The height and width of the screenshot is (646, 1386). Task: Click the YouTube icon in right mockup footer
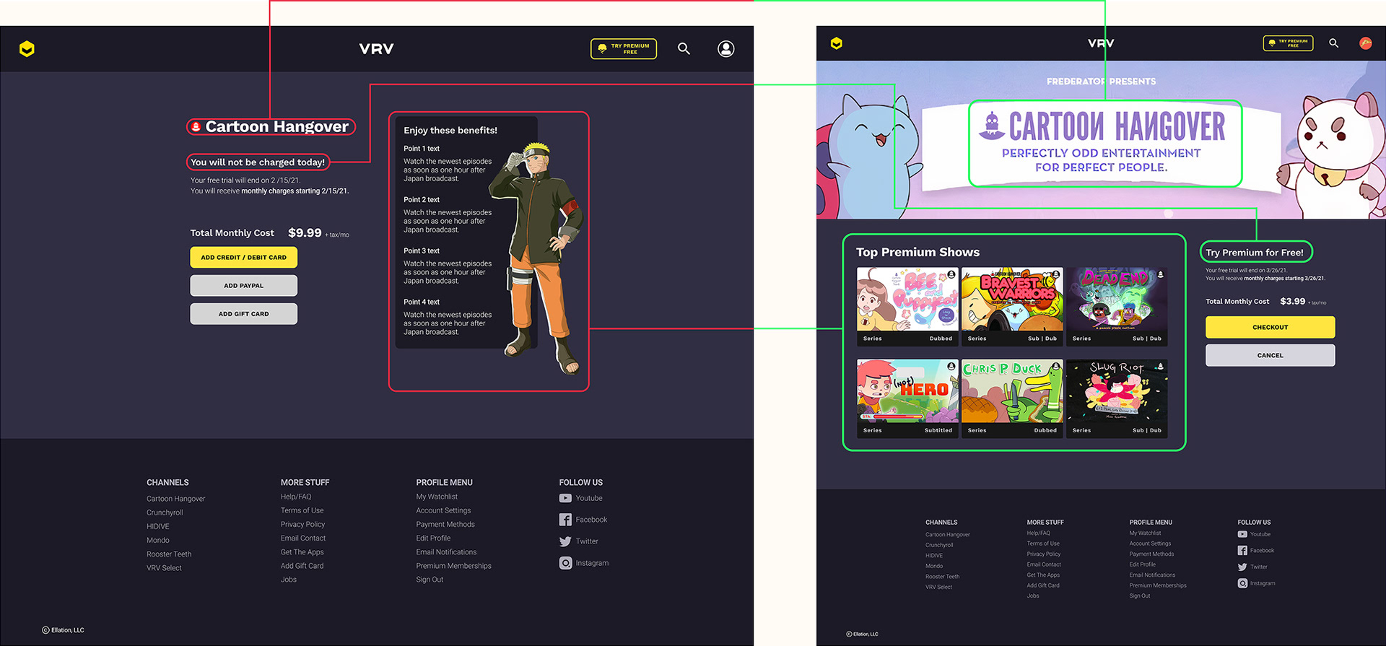coord(1242,534)
